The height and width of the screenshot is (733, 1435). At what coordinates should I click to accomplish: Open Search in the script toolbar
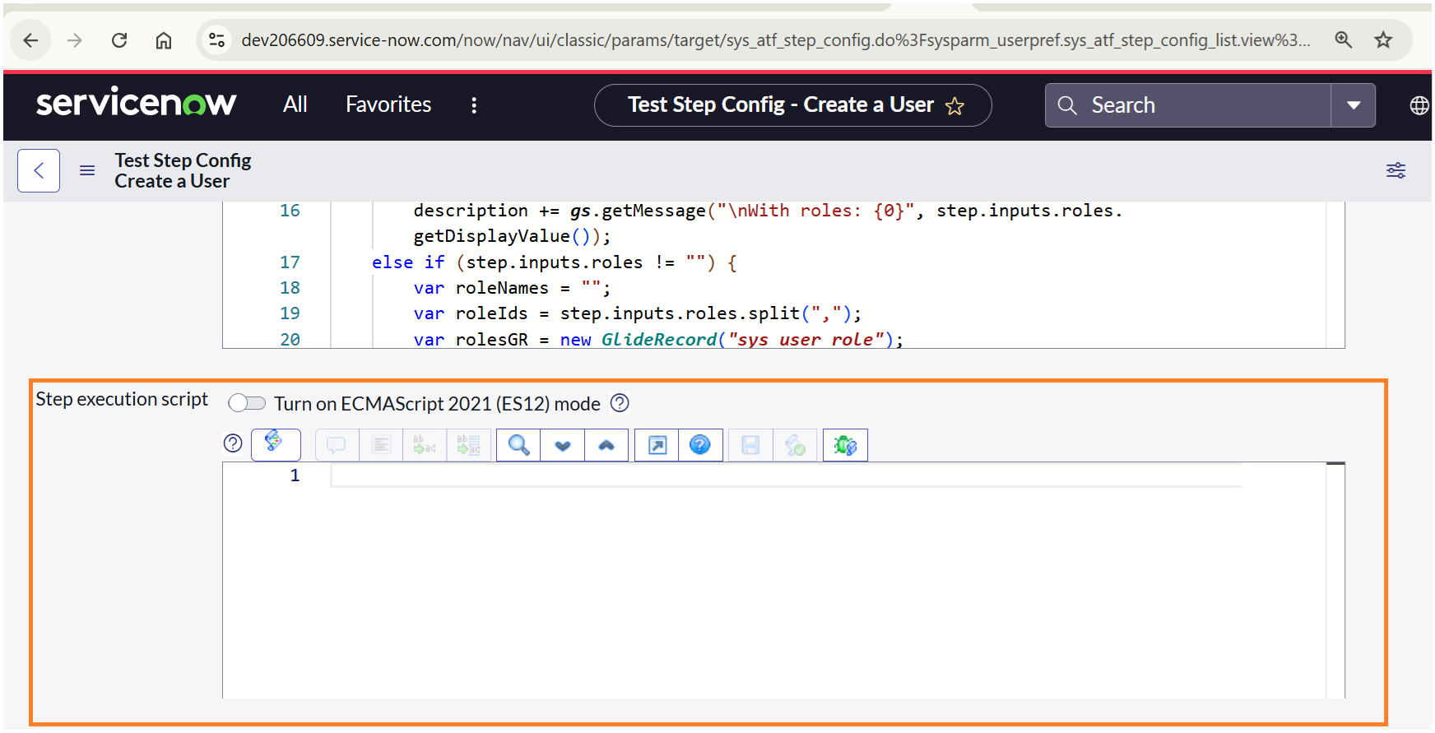pos(518,445)
